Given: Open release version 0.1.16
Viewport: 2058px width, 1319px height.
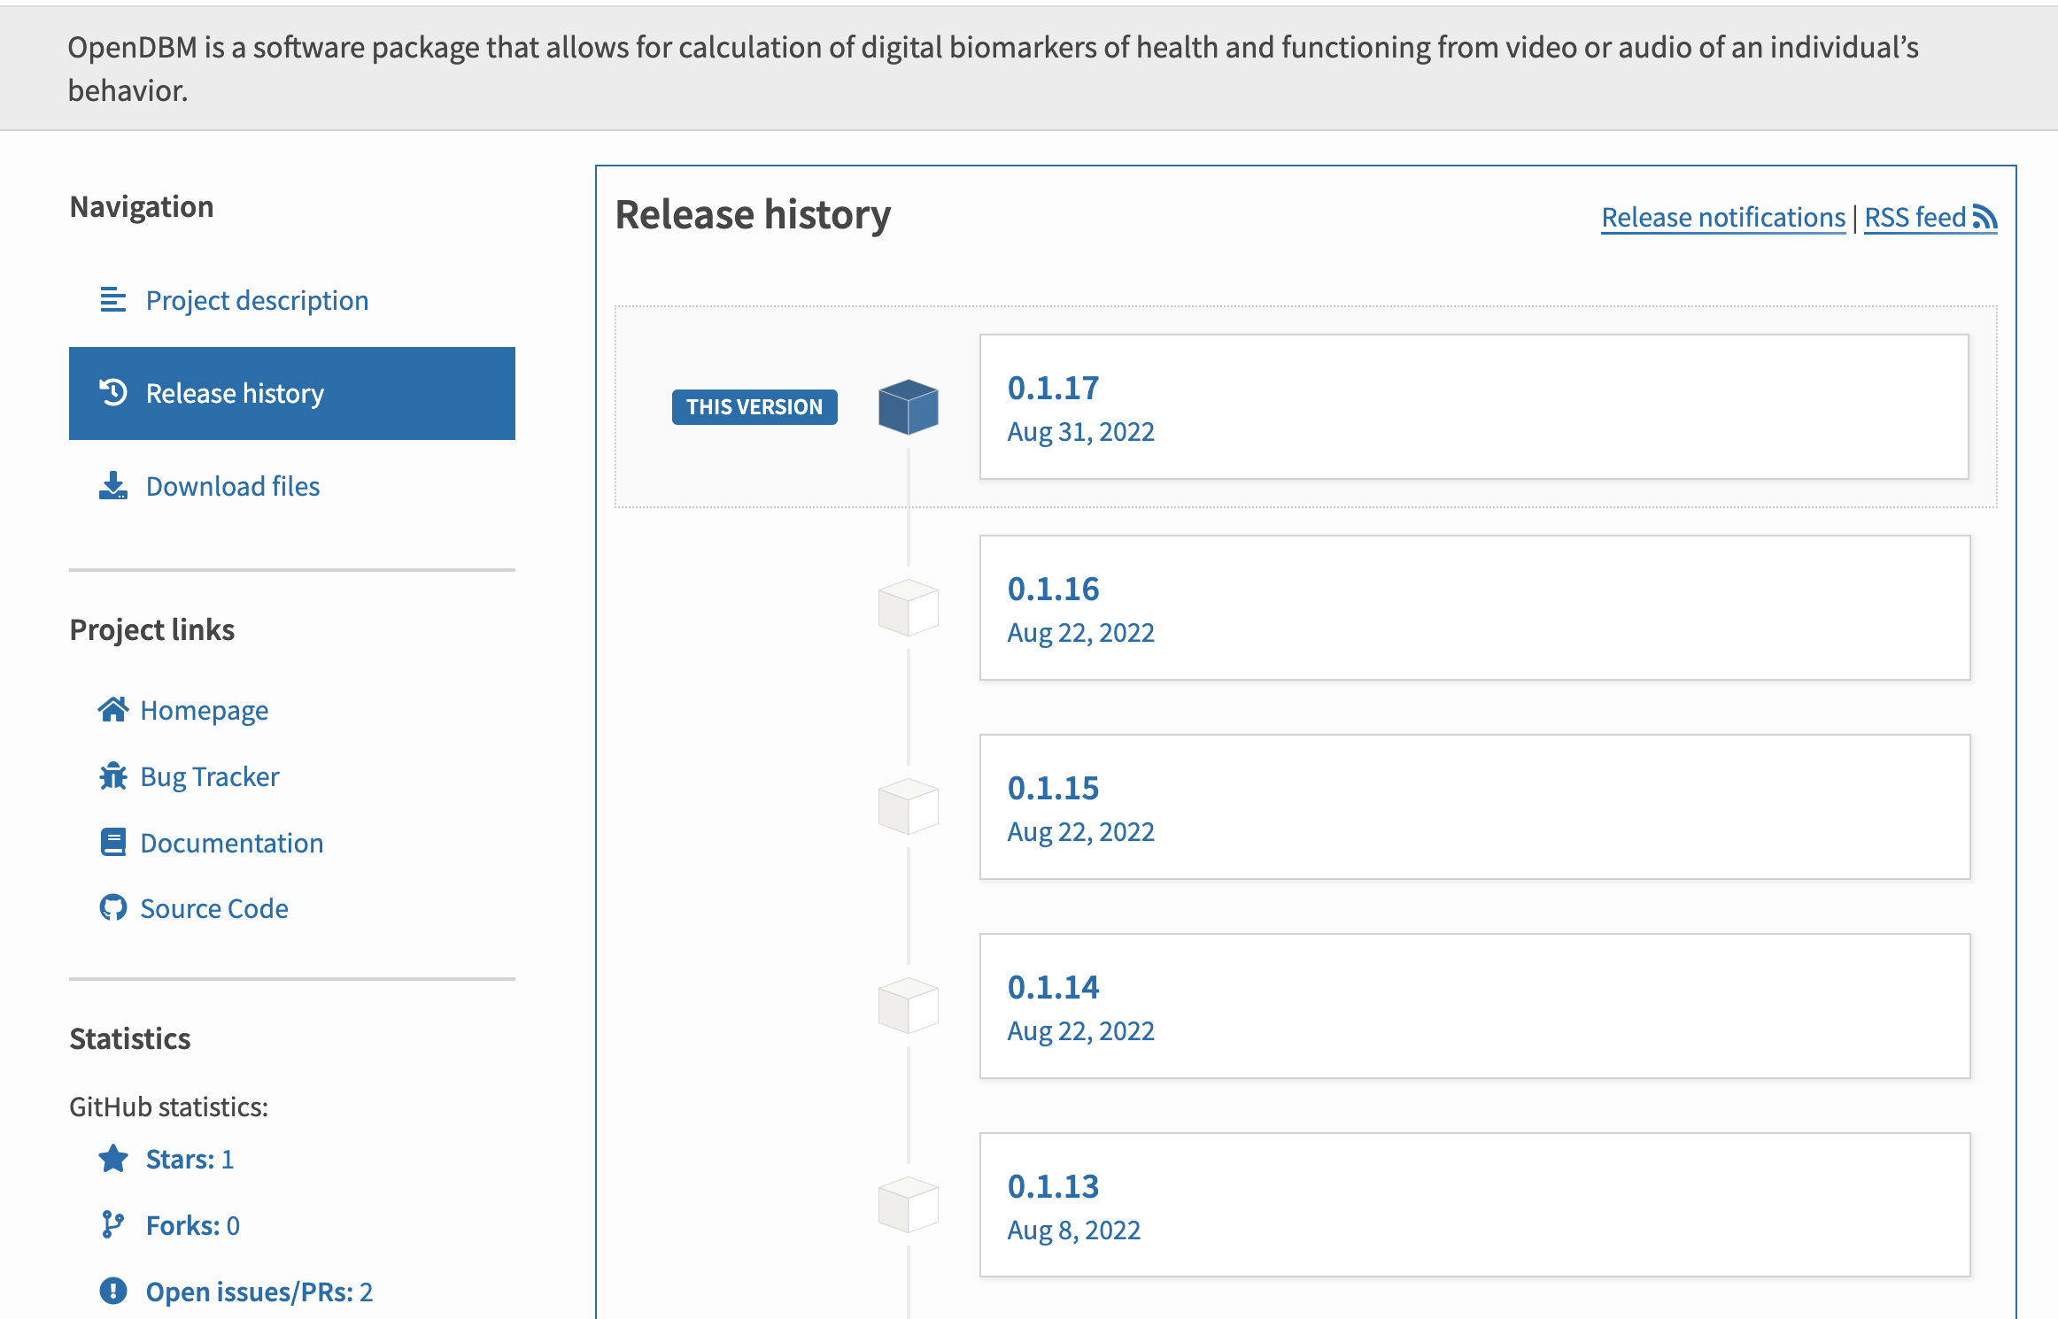Looking at the screenshot, I should click(x=1474, y=607).
